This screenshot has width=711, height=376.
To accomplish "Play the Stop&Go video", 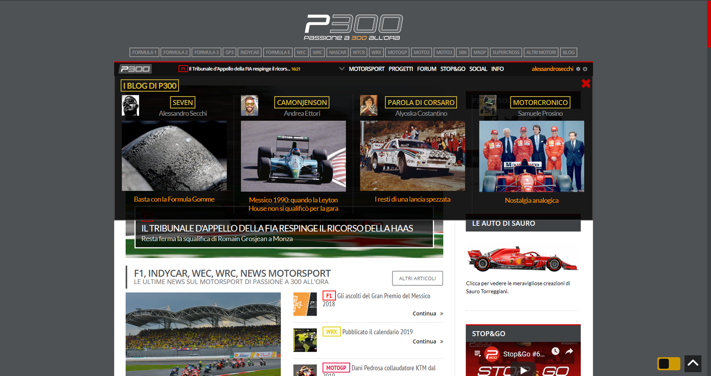I will click(523, 370).
